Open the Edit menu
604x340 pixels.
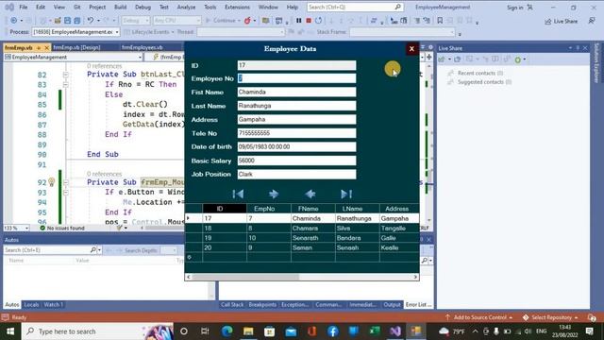coord(41,7)
